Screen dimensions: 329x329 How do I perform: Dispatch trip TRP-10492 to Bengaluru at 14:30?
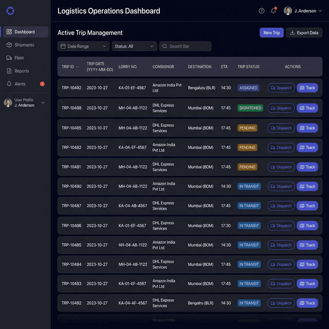281,88
